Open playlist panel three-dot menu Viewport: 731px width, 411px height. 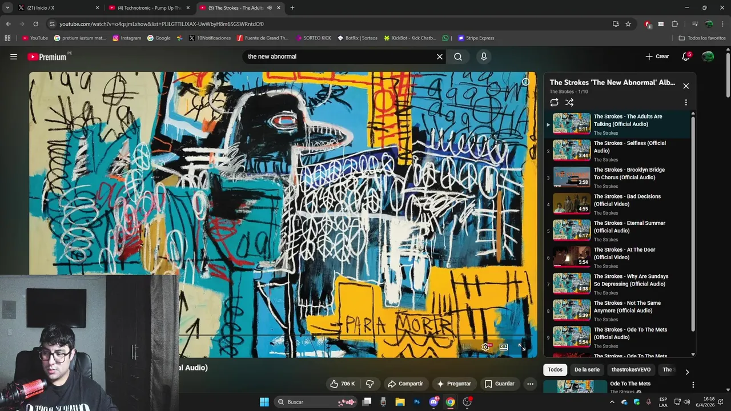coord(686,102)
